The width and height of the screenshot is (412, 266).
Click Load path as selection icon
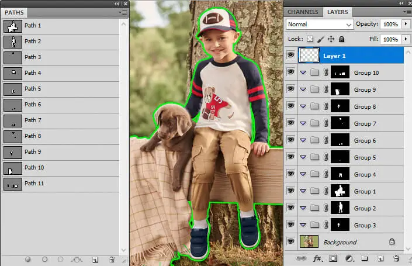[x=60, y=259]
